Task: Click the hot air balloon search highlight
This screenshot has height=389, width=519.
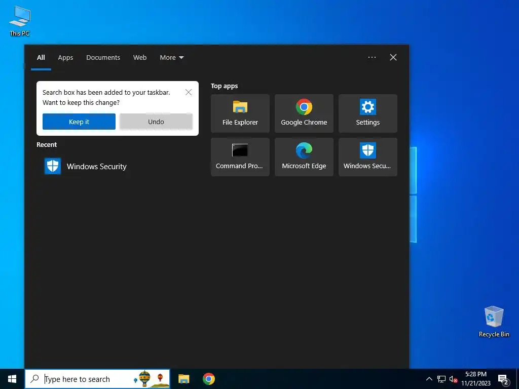Action: click(x=151, y=379)
